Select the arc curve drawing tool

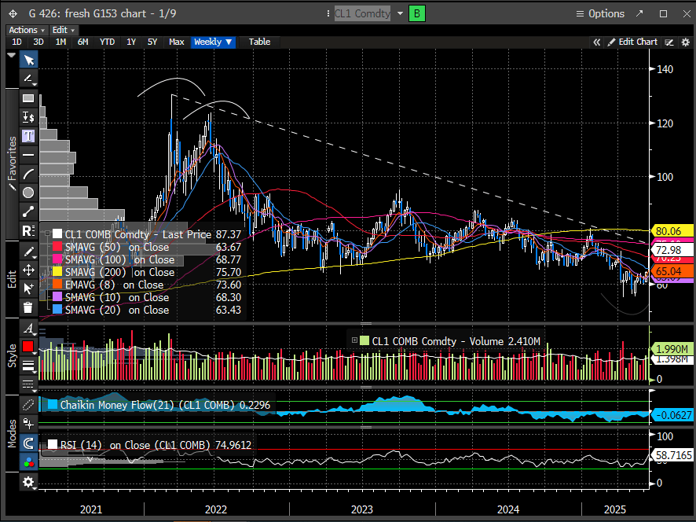click(x=28, y=174)
